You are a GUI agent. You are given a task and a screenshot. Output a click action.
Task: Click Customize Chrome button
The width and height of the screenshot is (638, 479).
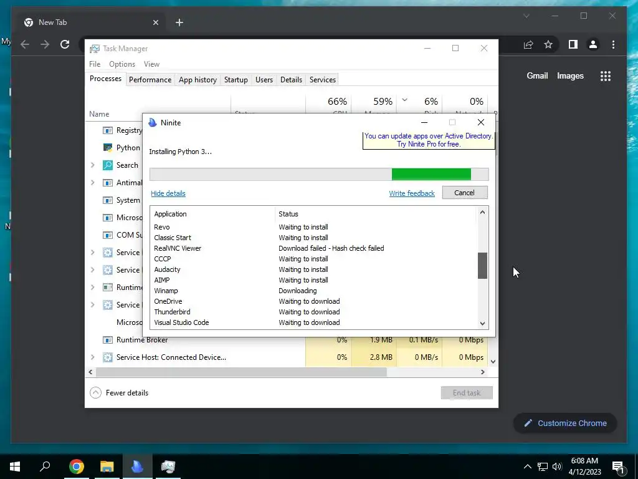click(565, 423)
